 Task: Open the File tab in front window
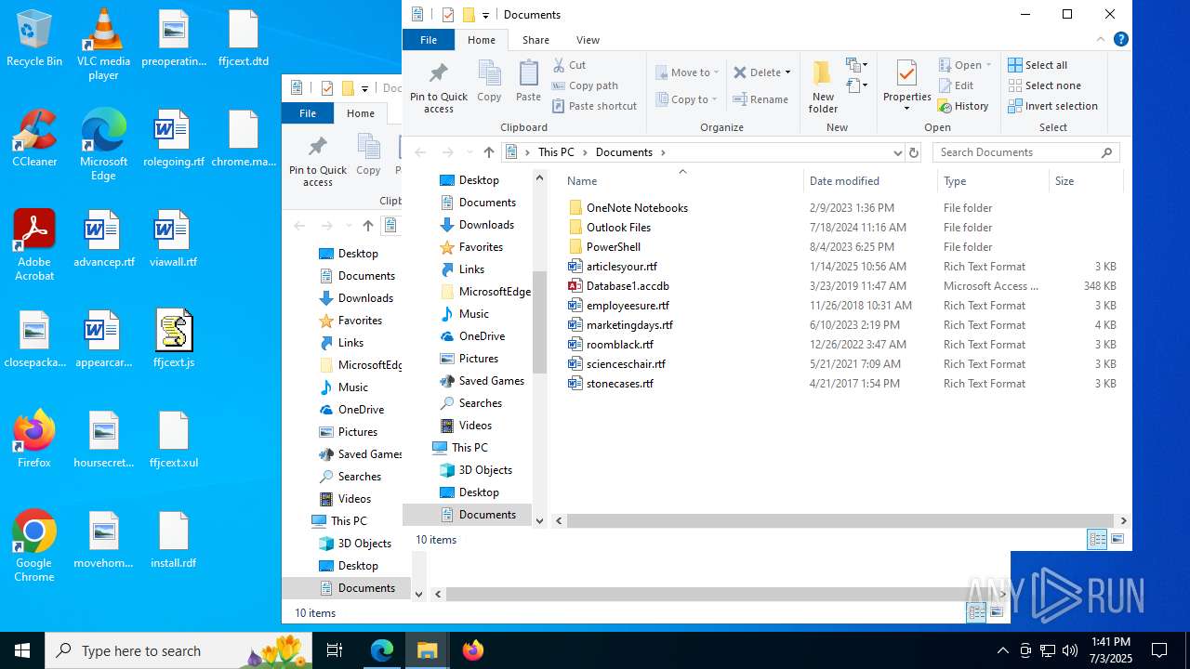429,40
